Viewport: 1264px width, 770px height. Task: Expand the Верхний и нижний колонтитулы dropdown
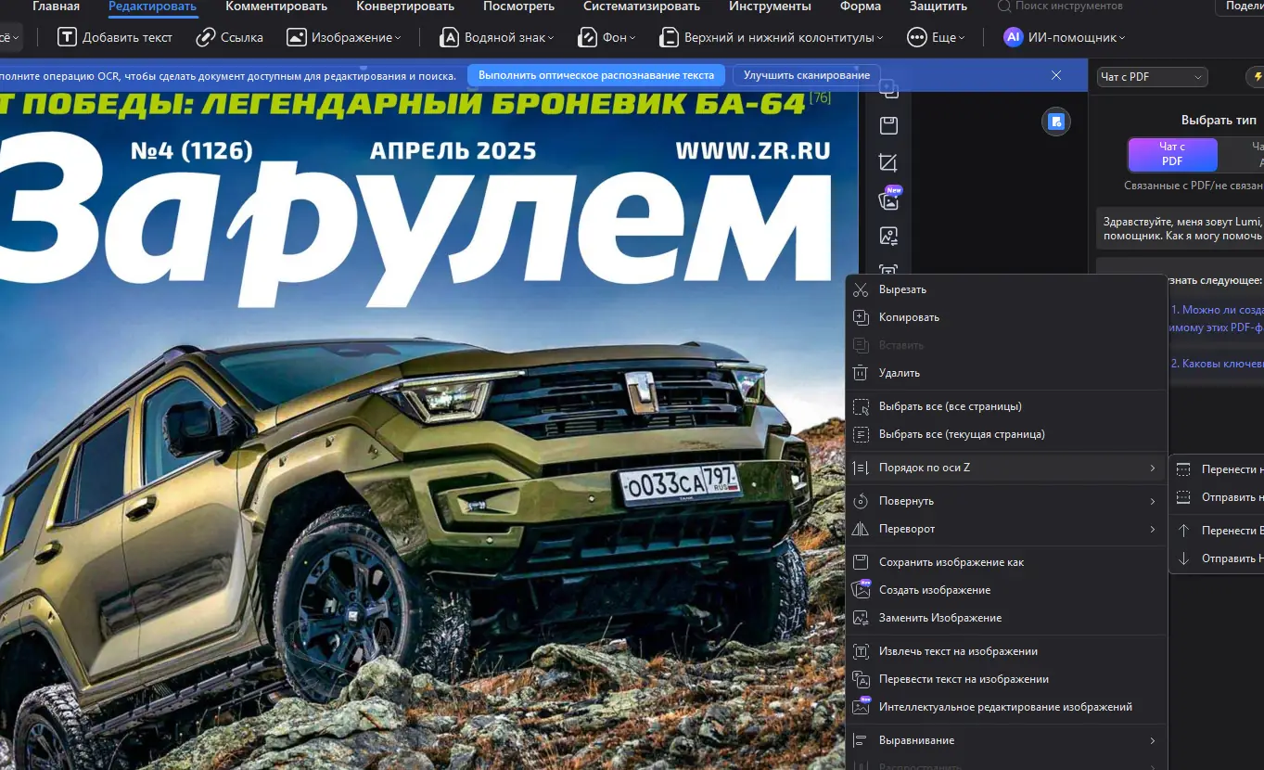coord(771,38)
